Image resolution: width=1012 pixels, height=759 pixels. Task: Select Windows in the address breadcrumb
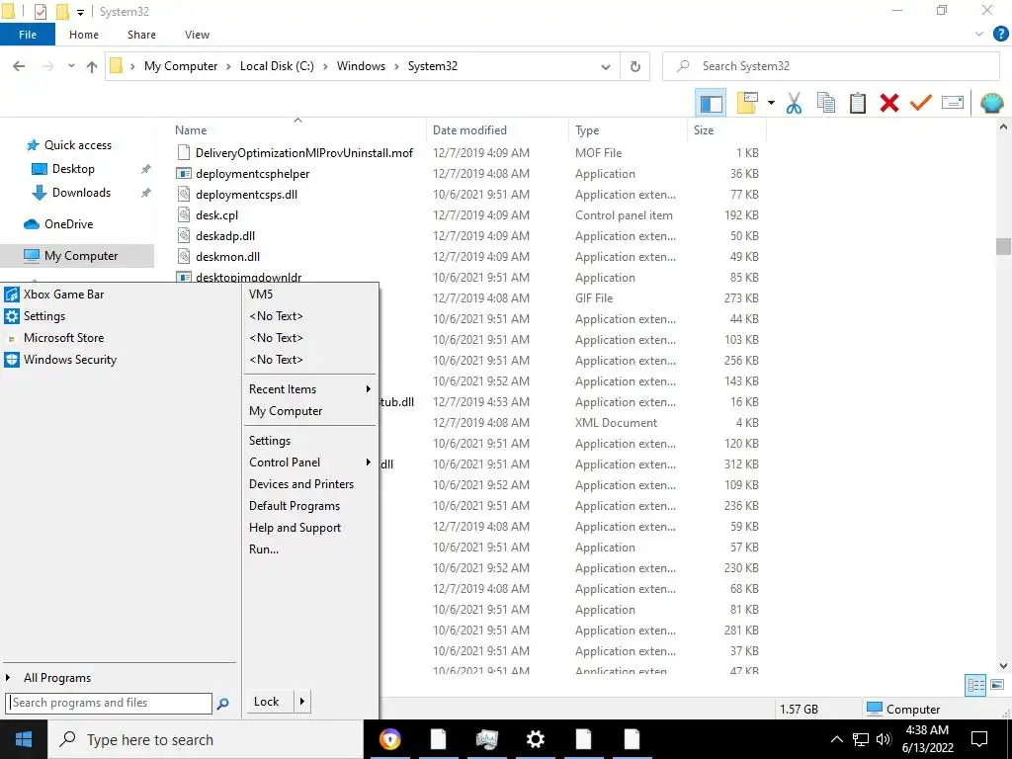click(361, 66)
